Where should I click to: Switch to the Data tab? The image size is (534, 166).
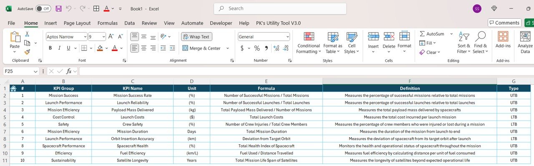(129, 23)
